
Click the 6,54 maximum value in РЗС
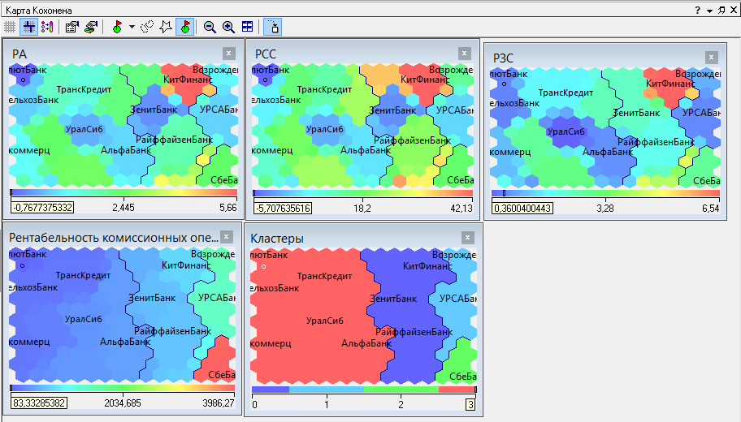point(711,209)
